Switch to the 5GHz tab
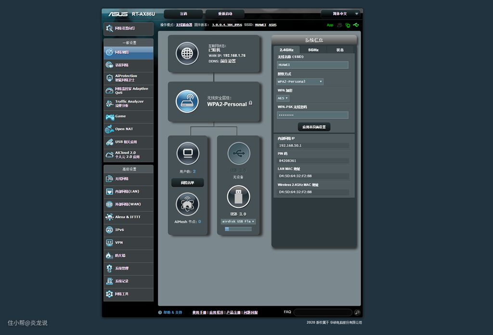Image resolution: width=493 pixels, height=335 pixels. coord(313,50)
